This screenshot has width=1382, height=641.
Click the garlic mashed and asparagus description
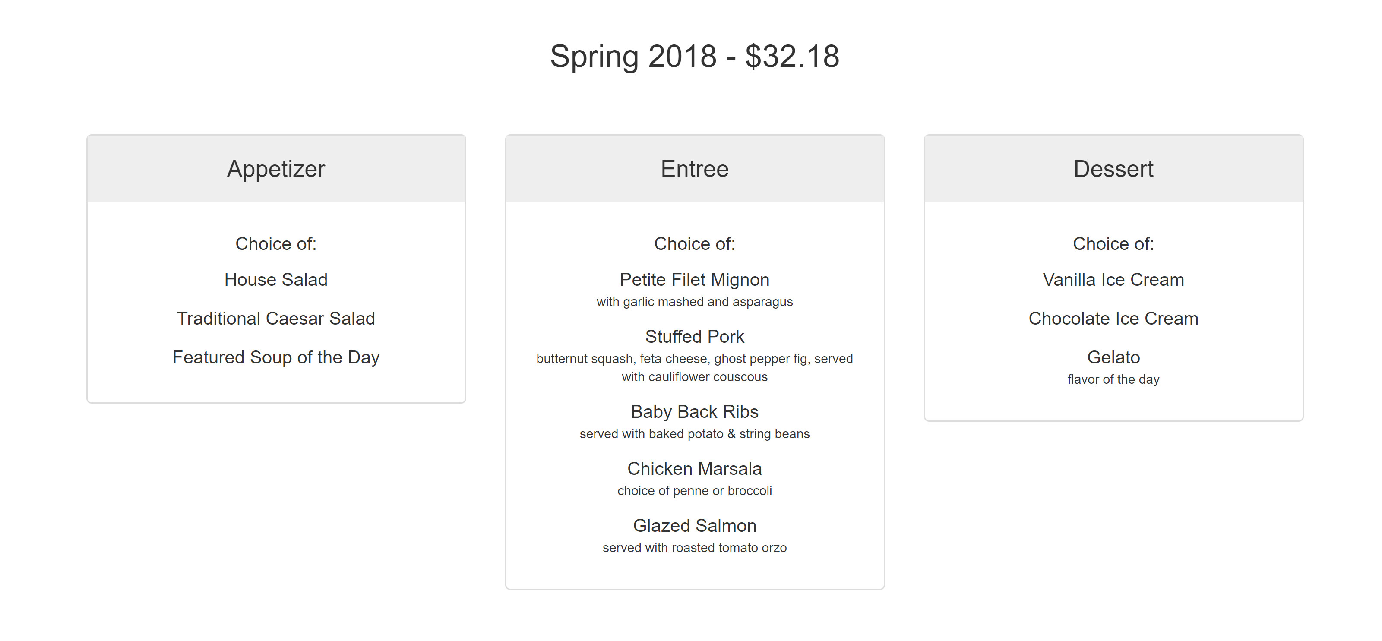tap(694, 302)
